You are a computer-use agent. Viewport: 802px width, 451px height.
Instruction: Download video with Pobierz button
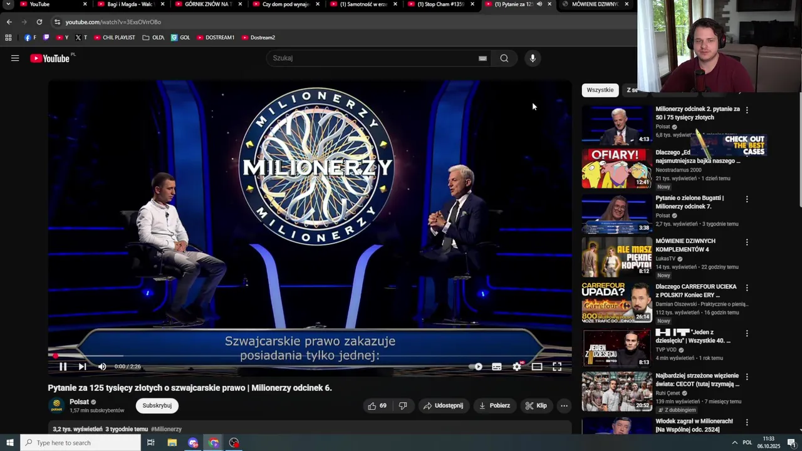coord(494,406)
